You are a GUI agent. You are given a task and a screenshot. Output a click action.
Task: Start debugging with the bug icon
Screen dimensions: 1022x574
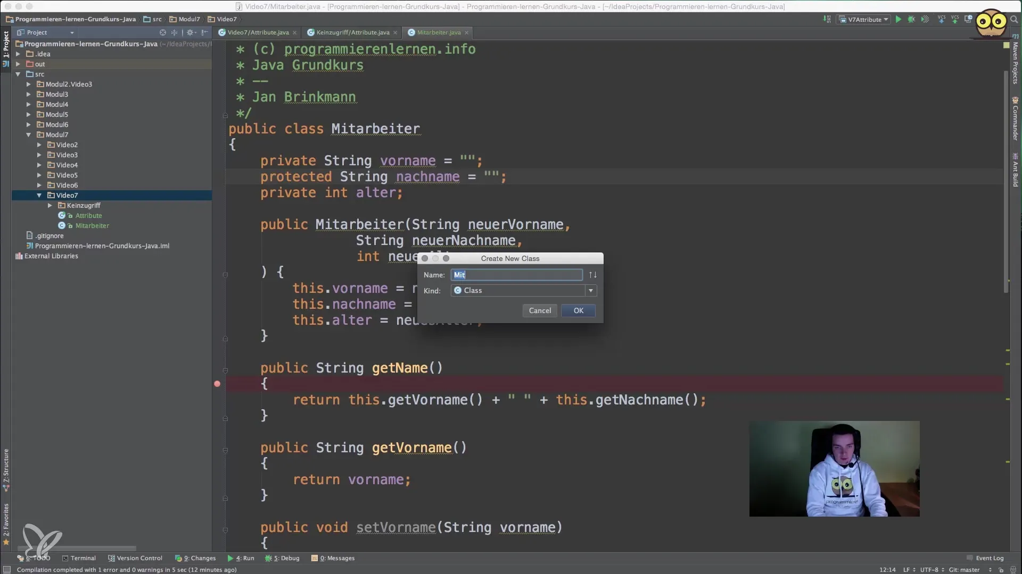pyautogui.click(x=911, y=19)
